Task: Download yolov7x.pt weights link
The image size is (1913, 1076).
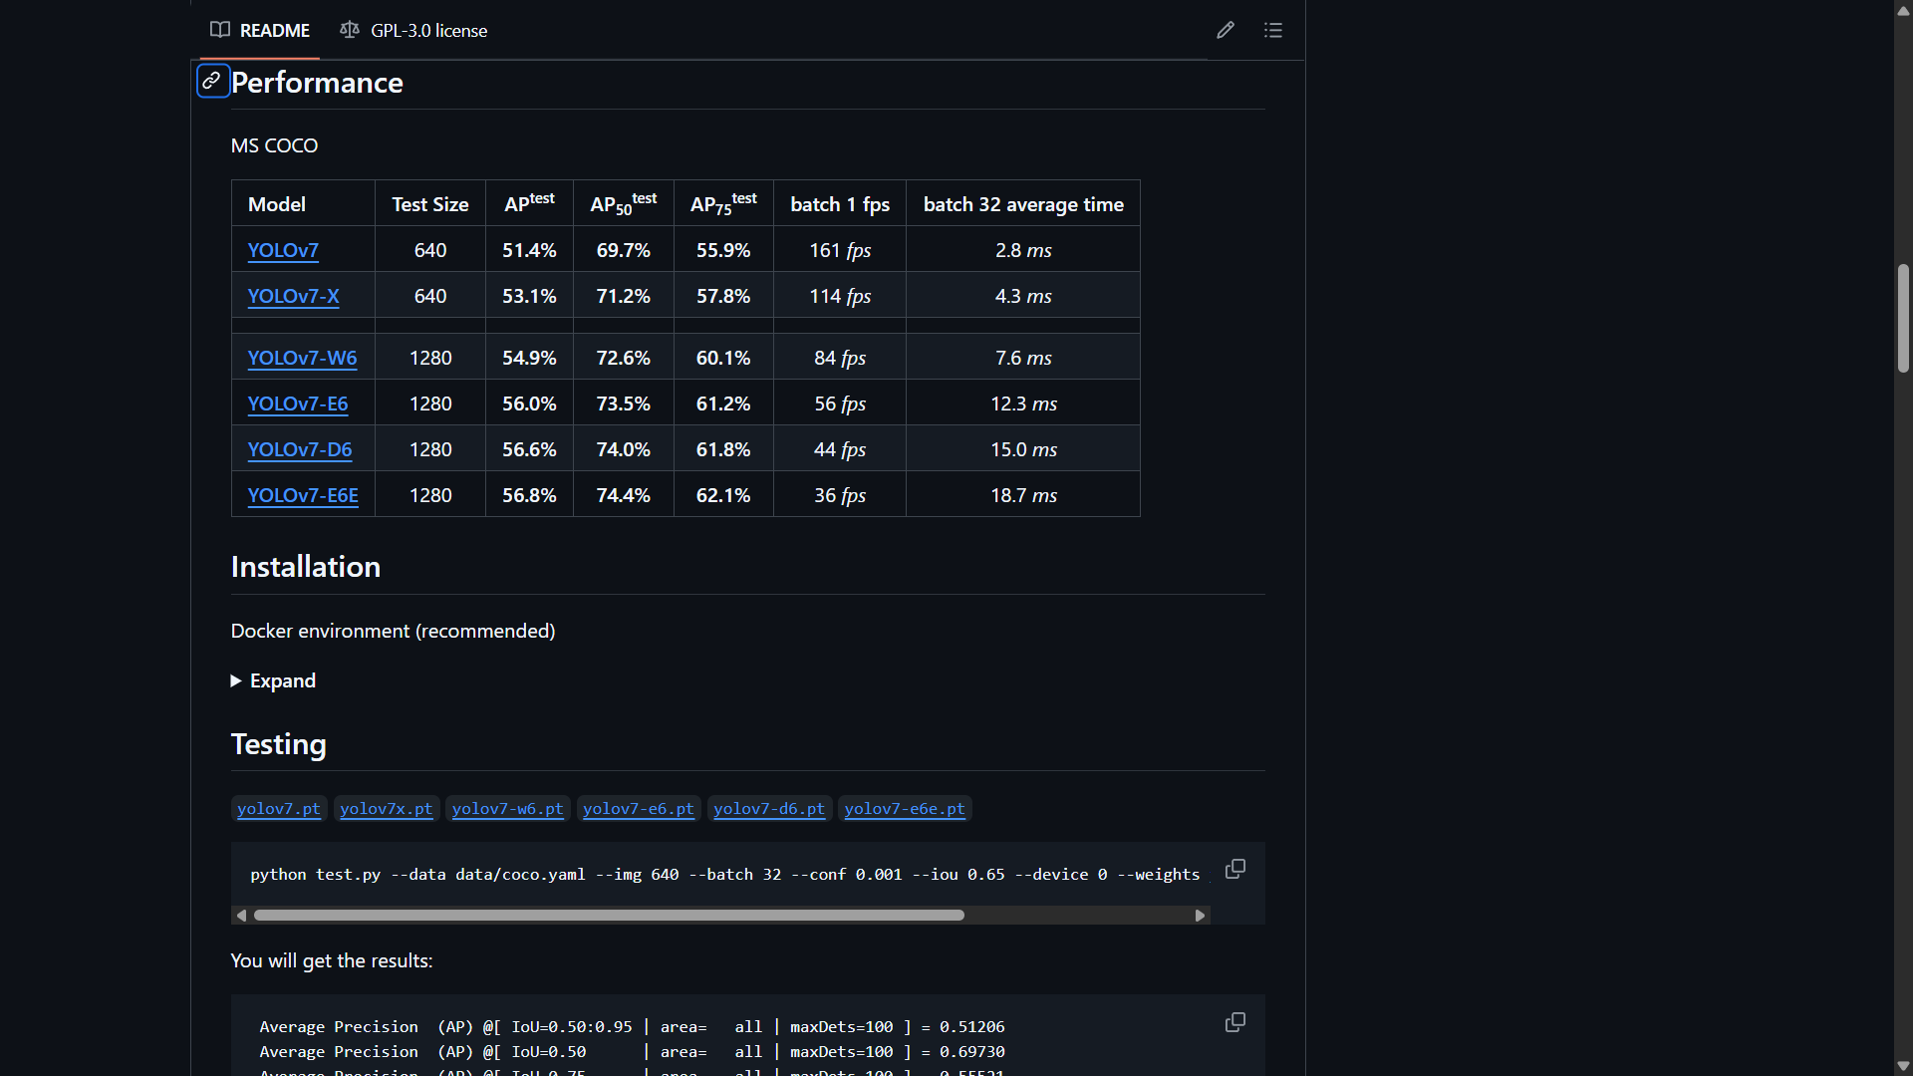Action: click(x=387, y=808)
